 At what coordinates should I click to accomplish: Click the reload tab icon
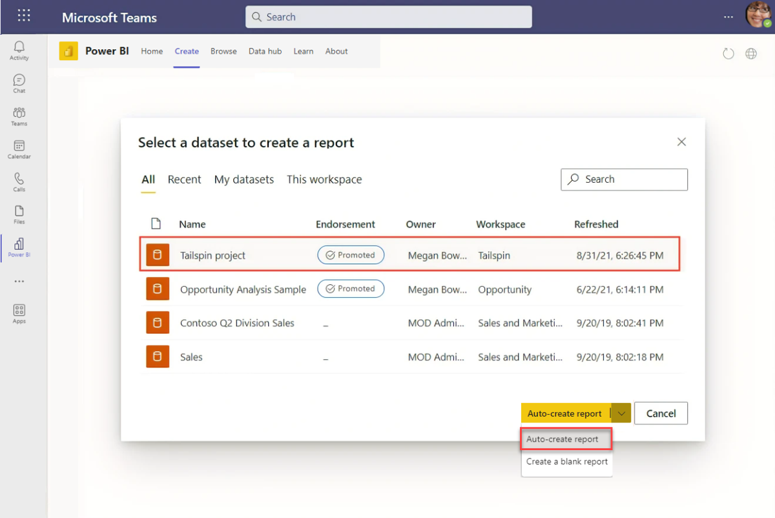(x=728, y=54)
